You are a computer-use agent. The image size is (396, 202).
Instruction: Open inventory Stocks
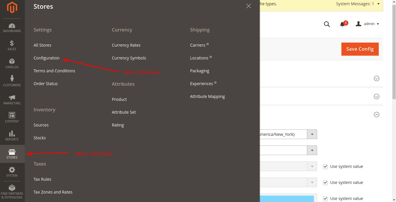pyautogui.click(x=39, y=138)
